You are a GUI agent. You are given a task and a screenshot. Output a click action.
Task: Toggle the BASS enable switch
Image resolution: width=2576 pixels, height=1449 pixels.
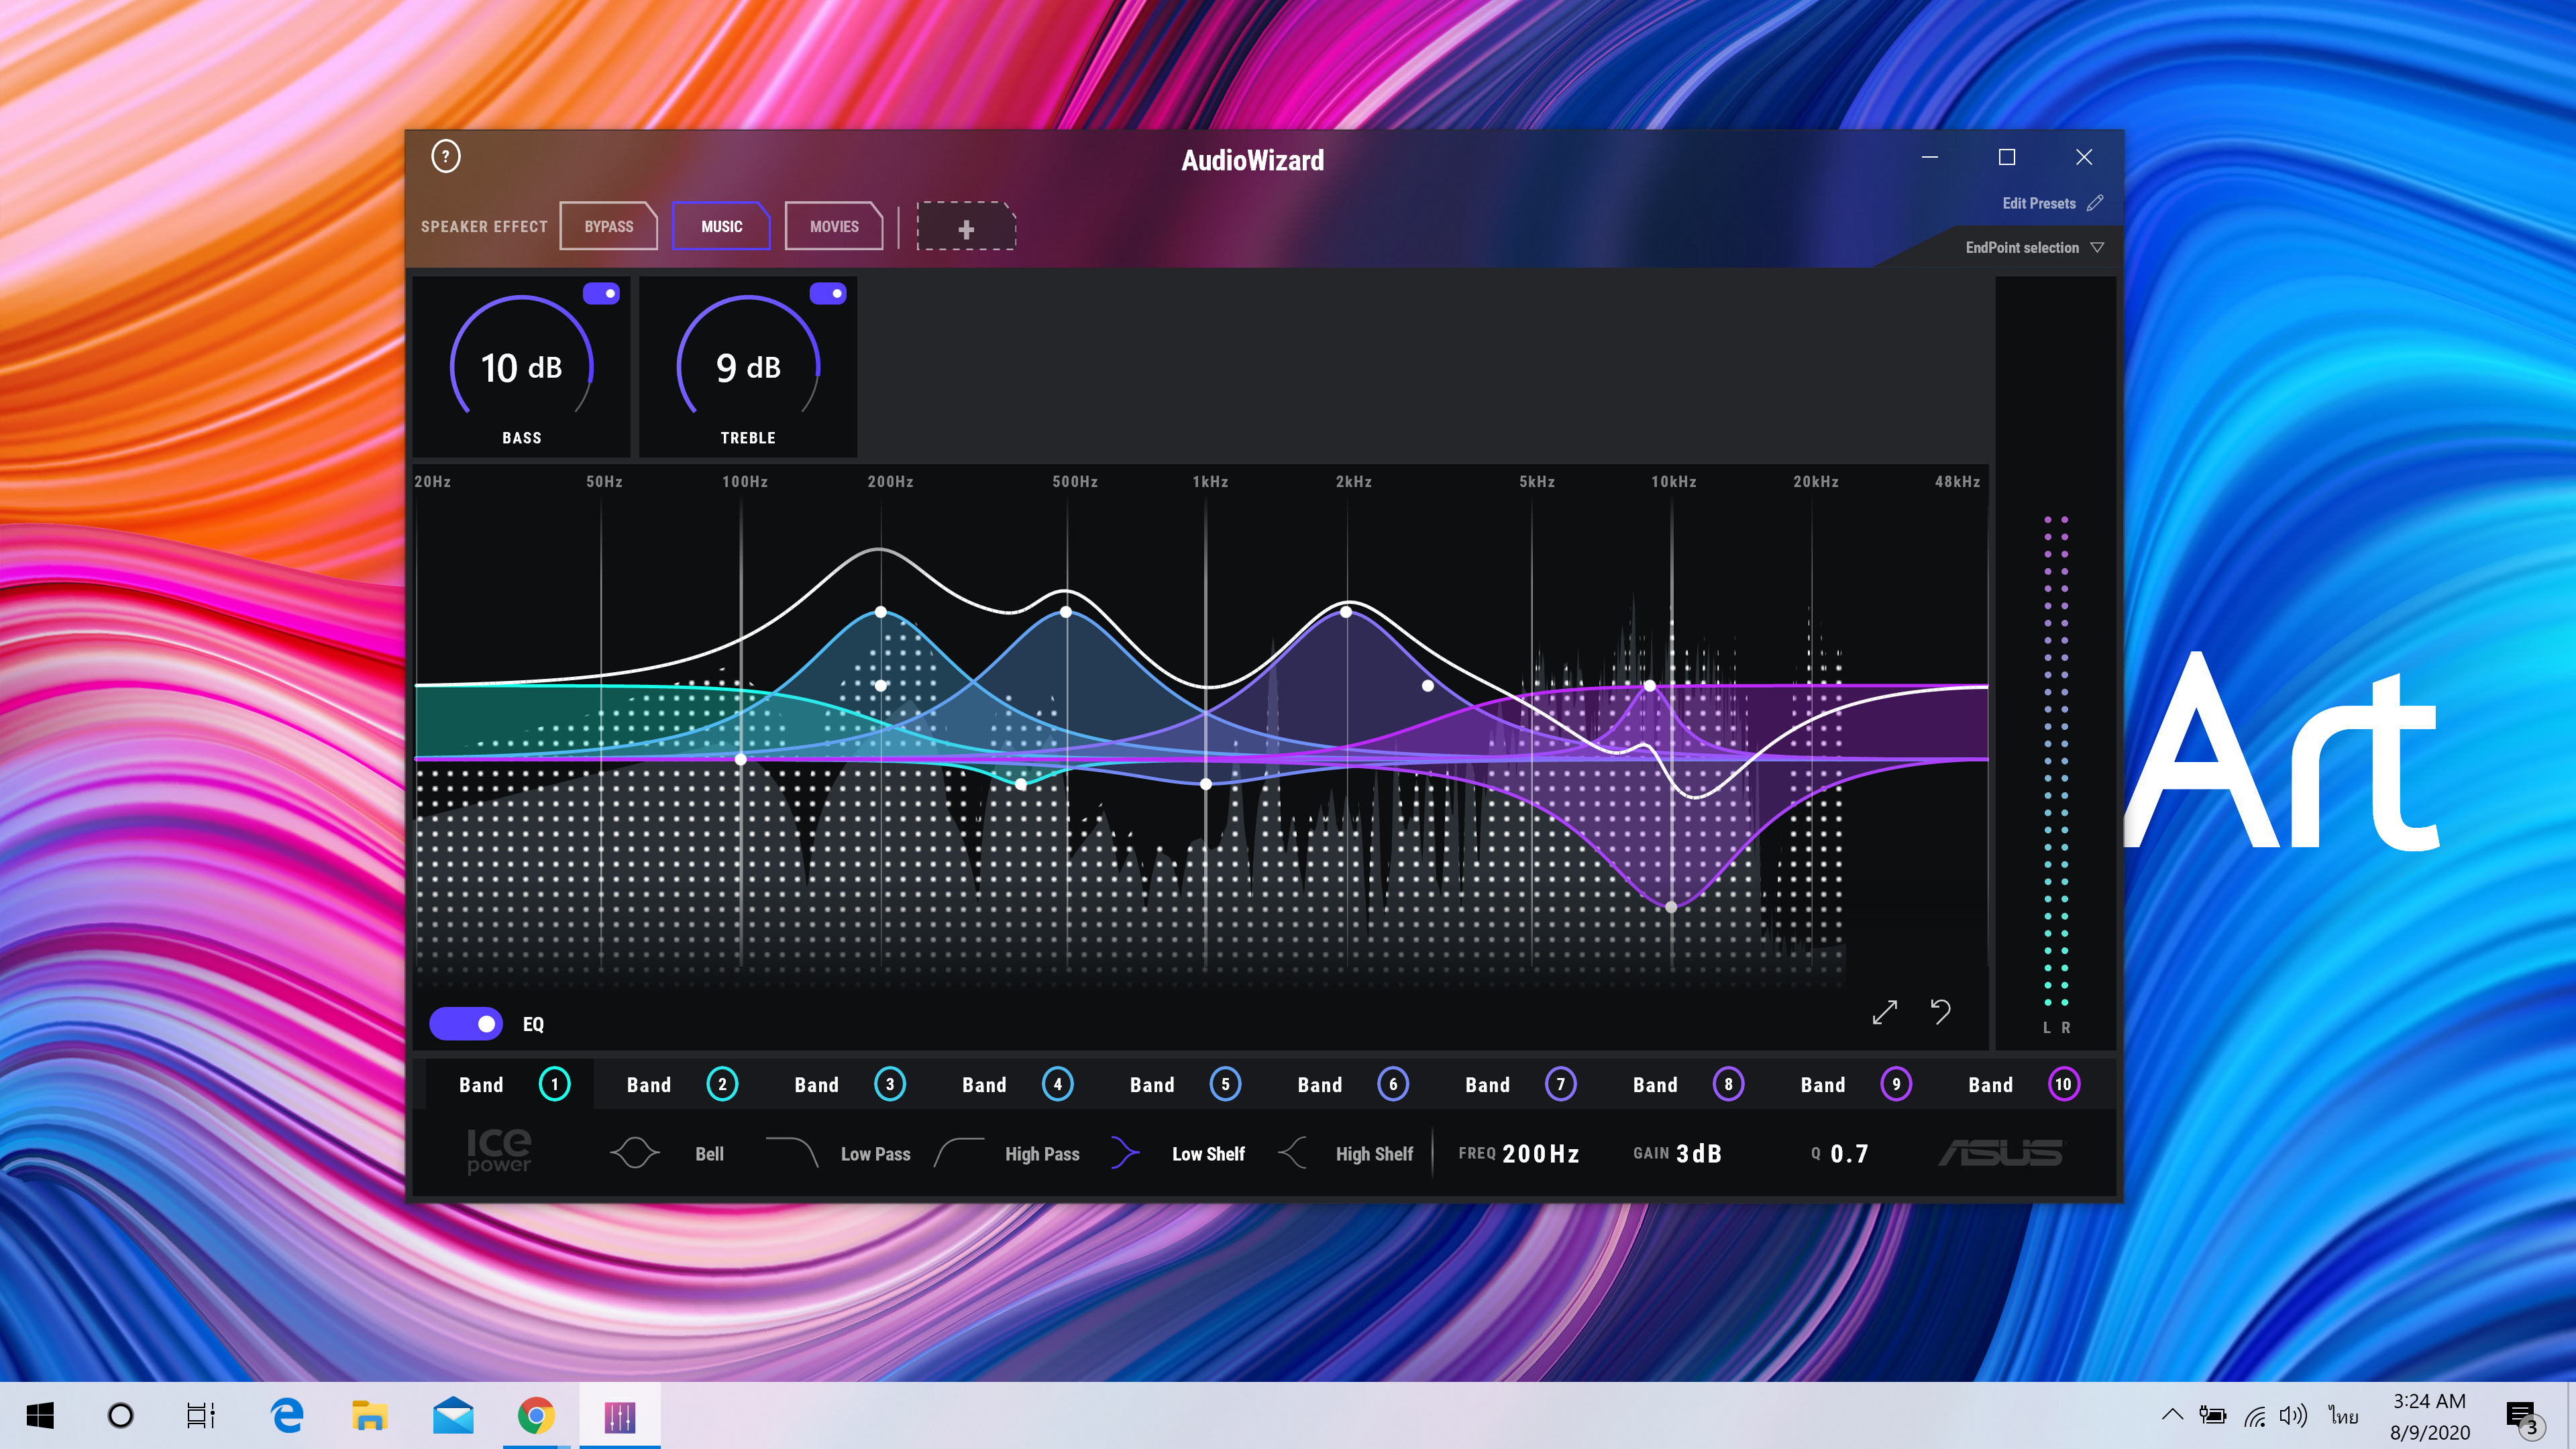point(601,293)
